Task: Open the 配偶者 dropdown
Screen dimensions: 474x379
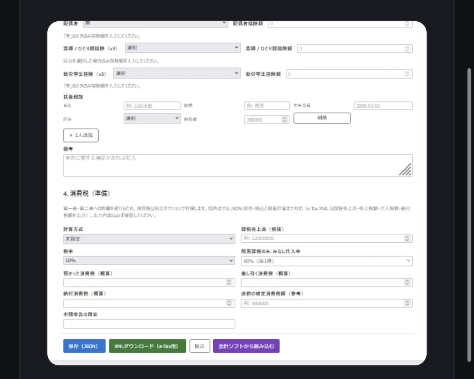Action: coord(155,24)
